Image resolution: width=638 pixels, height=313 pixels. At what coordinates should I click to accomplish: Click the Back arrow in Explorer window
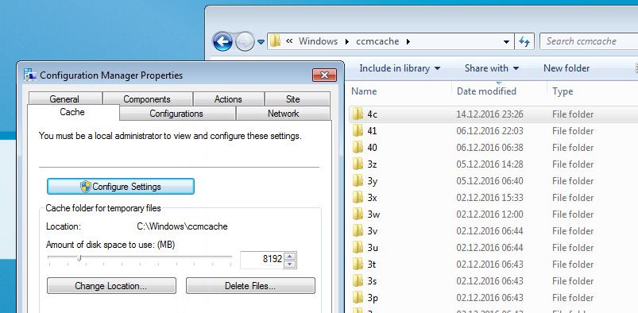[222, 41]
